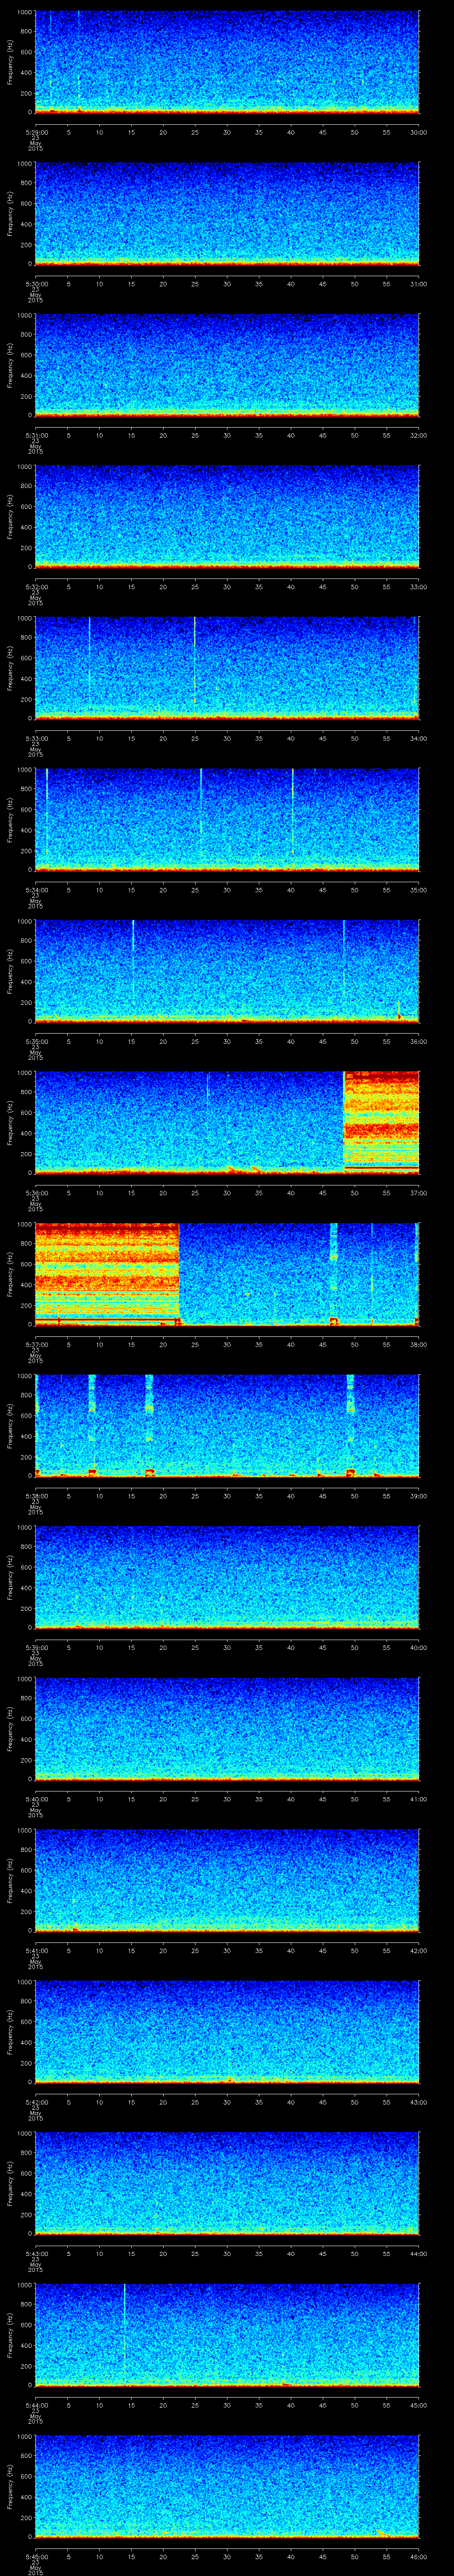This screenshot has height=2576, width=454.
Task: Select the spectrogram panel starting at 5:43:00
Action: coord(227,2183)
